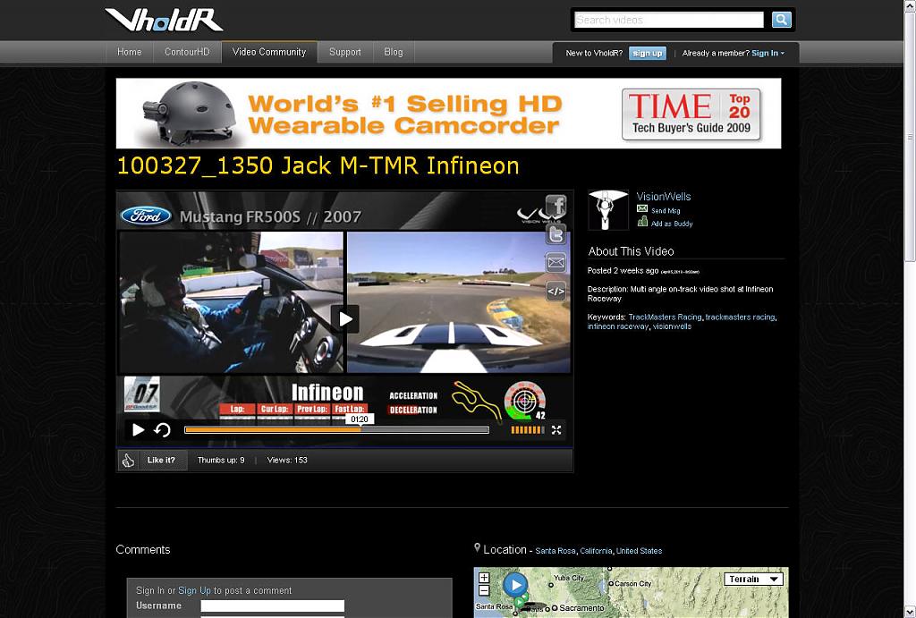This screenshot has height=618, width=916.
Task: Click the blue sign up button
Action: tap(648, 53)
